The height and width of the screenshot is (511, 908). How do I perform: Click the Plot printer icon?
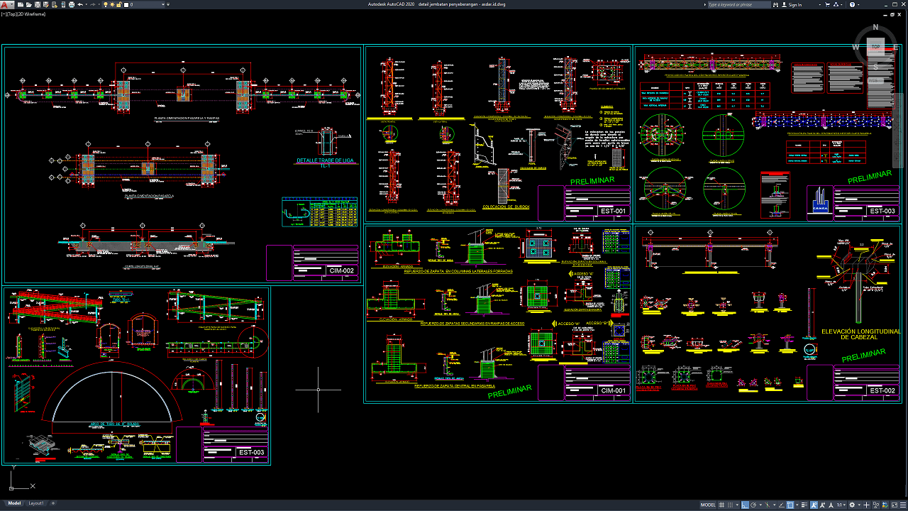click(70, 5)
